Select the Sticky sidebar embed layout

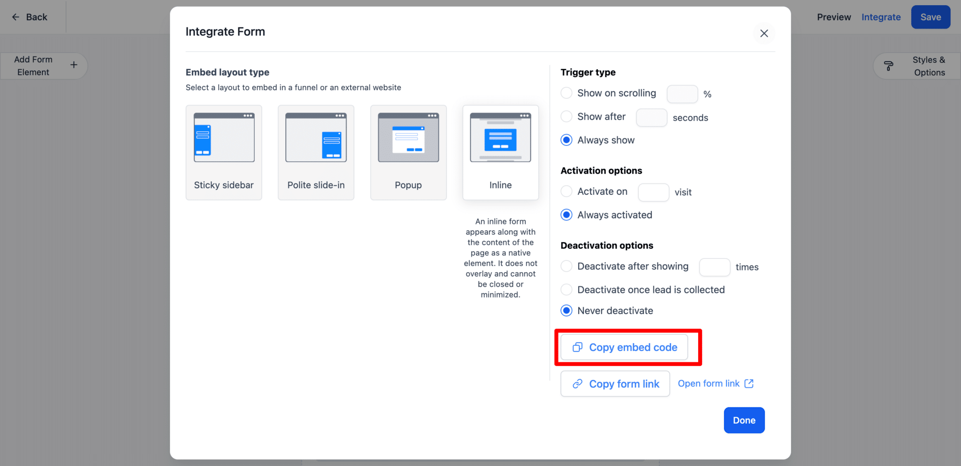pyautogui.click(x=224, y=153)
